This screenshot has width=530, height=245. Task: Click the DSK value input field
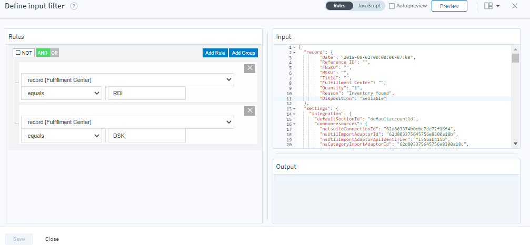click(x=147, y=136)
